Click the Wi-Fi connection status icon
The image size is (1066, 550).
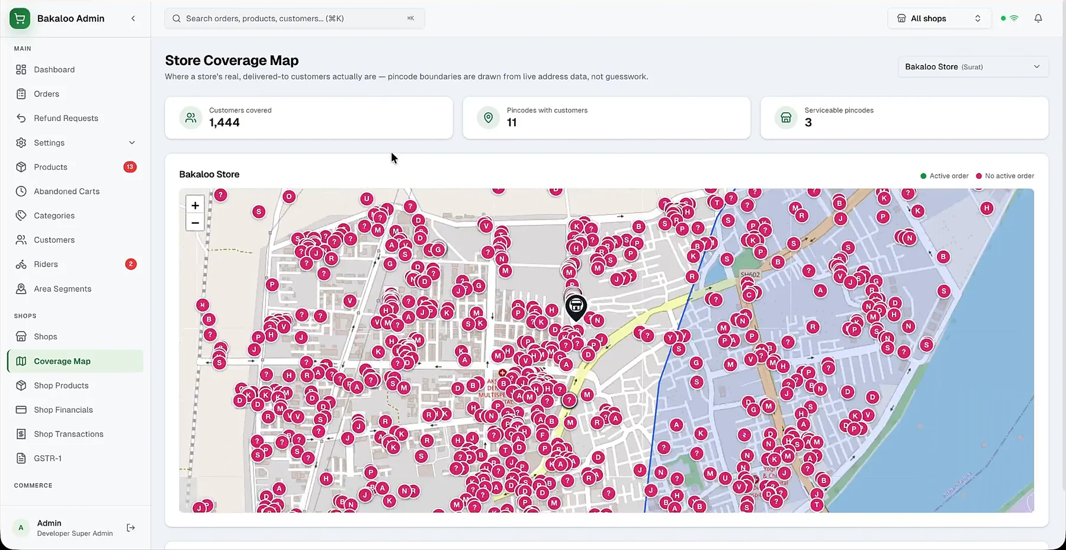point(1014,18)
